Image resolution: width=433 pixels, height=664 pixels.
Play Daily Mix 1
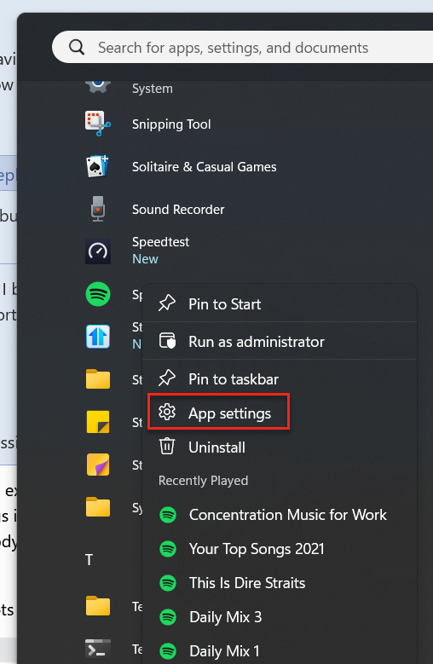280,651
